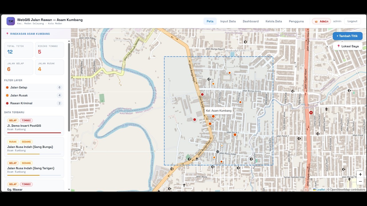Switch to the Peta tab
The width and height of the screenshot is (367, 206).
point(210,21)
